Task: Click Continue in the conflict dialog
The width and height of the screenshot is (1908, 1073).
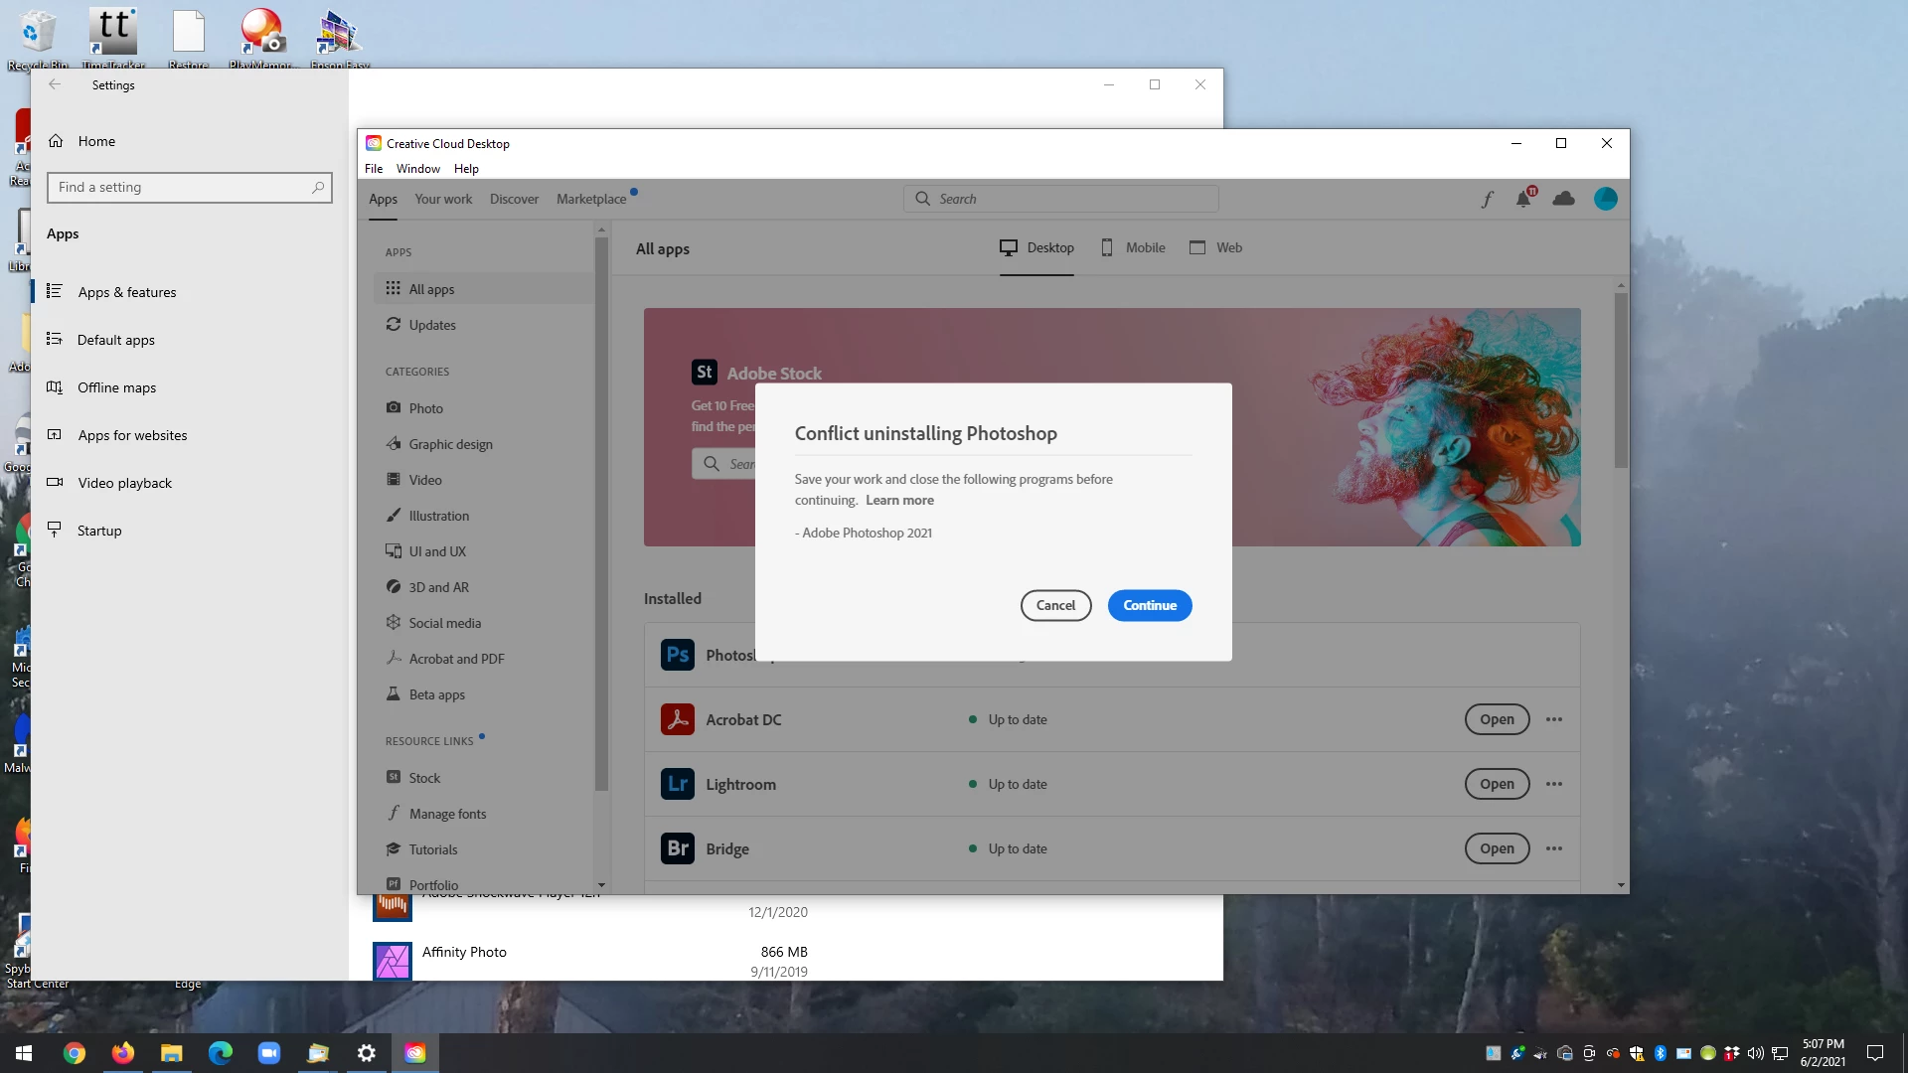Action: (1150, 605)
